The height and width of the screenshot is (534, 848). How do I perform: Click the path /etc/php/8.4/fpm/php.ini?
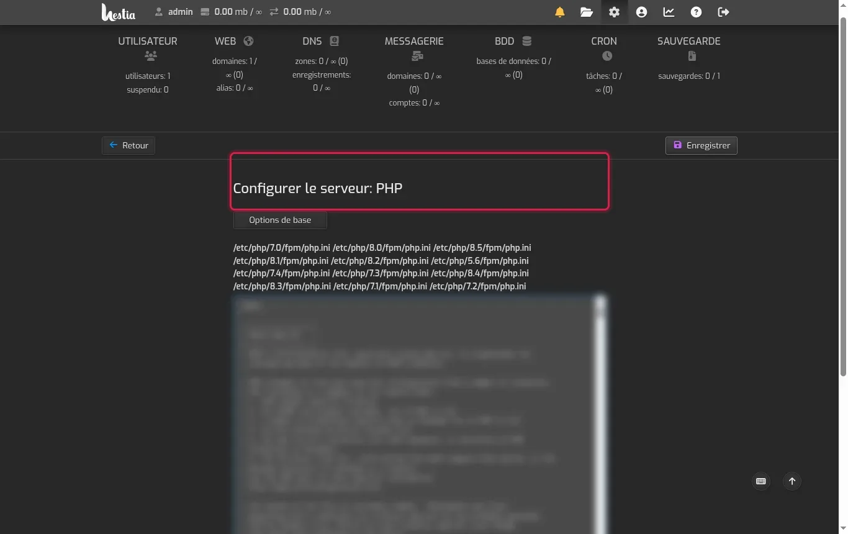pyautogui.click(x=480, y=273)
